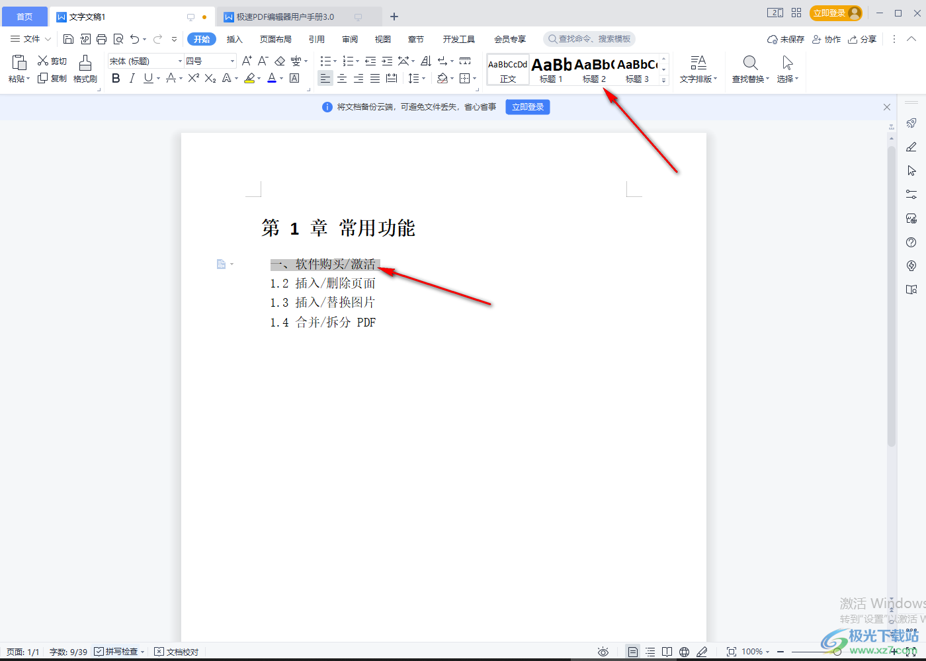
Task: Open Print Preview icon
Action: click(x=118, y=39)
